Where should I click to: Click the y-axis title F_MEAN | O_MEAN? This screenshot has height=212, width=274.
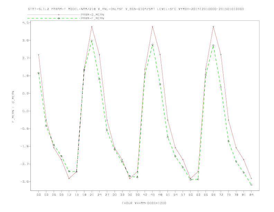(x=13, y=107)
